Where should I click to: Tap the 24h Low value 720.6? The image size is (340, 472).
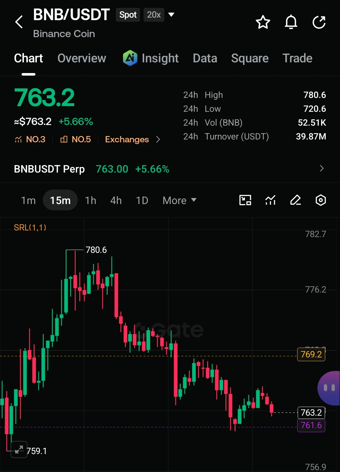(x=314, y=109)
